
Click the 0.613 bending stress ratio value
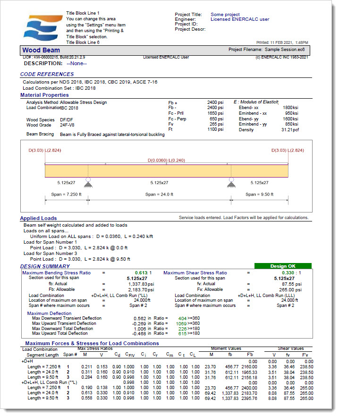click(140, 273)
